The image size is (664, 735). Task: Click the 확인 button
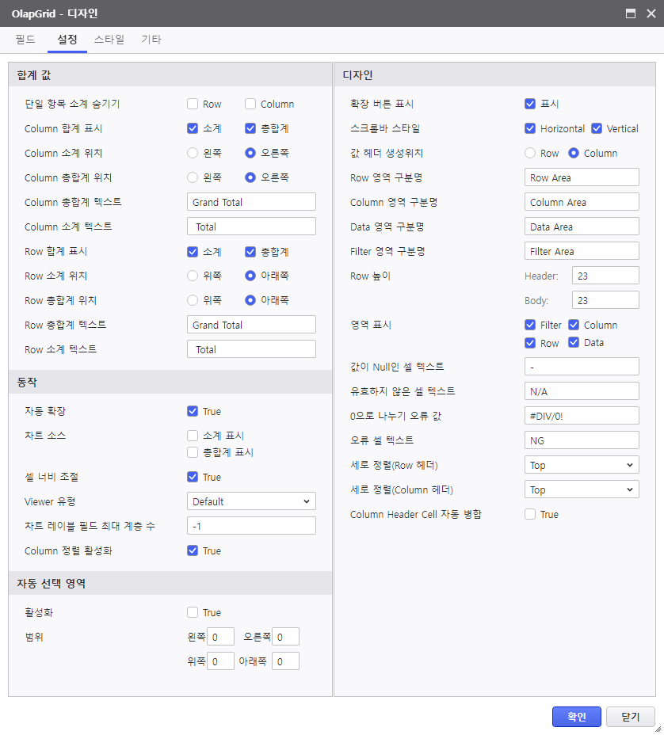576,717
